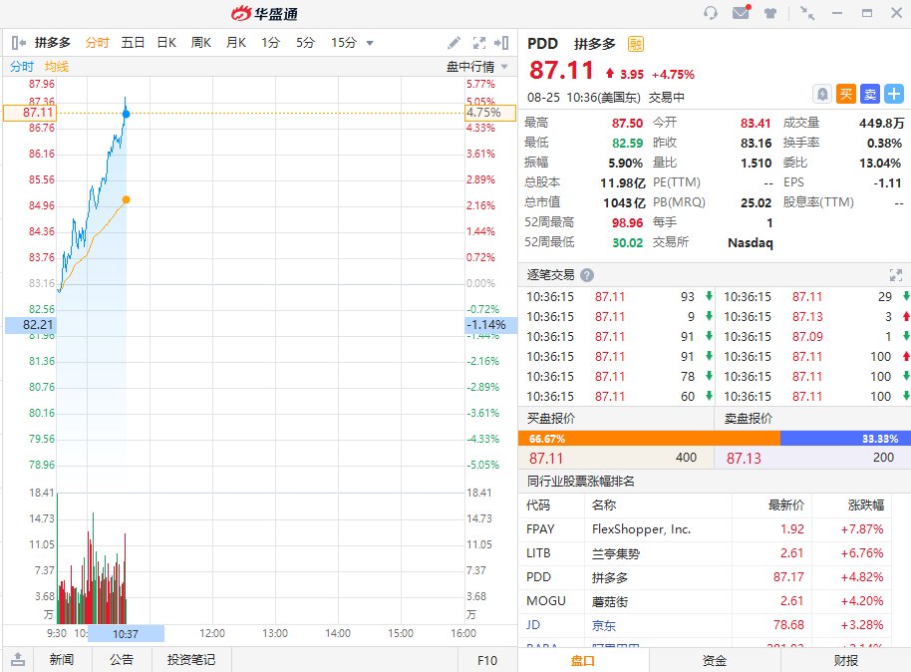The height and width of the screenshot is (672, 911).
Task: Click the orange 买 buy button
Action: point(846,94)
